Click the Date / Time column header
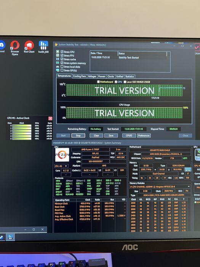The height and width of the screenshot is (267, 200). pos(104,53)
